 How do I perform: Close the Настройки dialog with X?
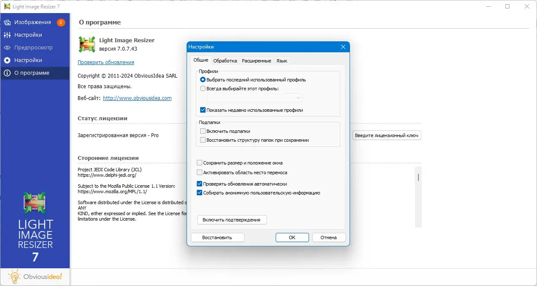pos(343,47)
